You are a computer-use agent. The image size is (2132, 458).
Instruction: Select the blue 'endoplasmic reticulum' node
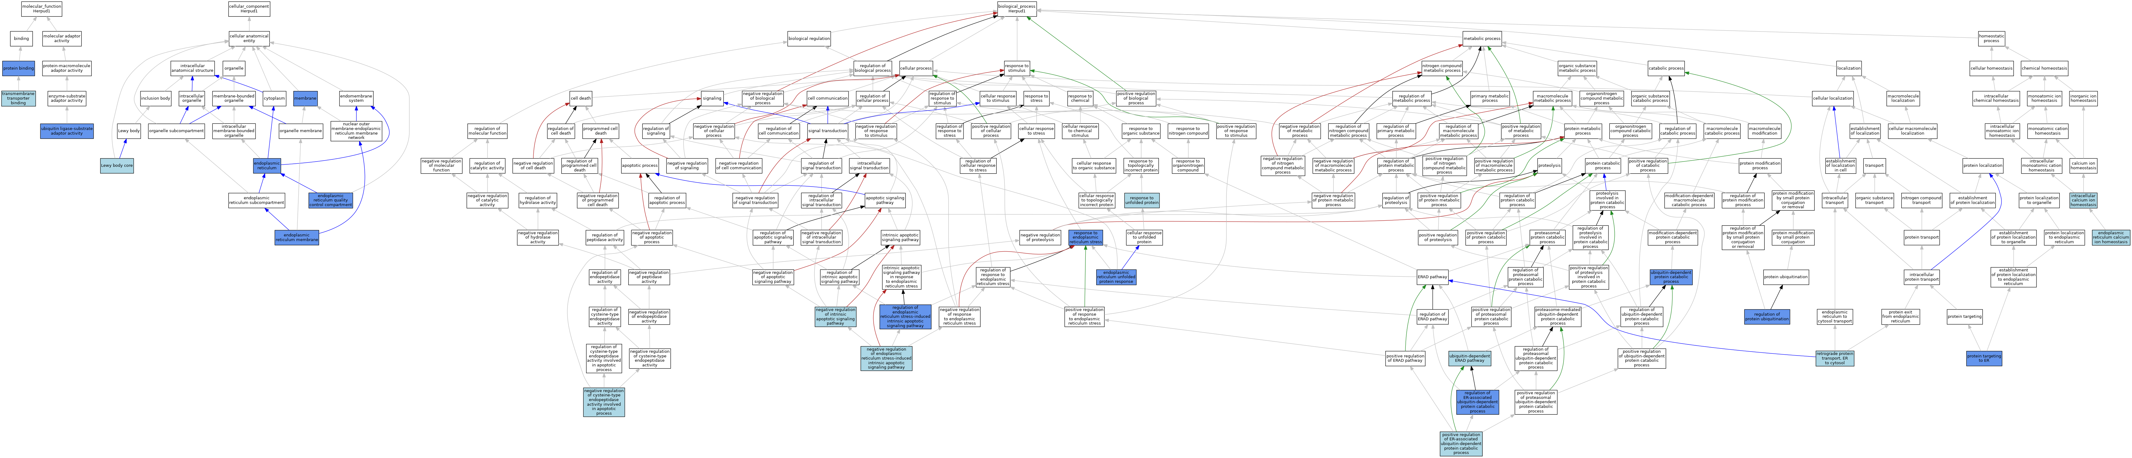(x=266, y=166)
